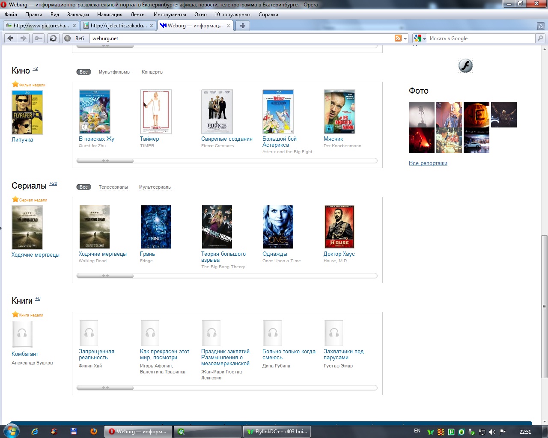Select the Все filter in Кино section

(x=83, y=72)
